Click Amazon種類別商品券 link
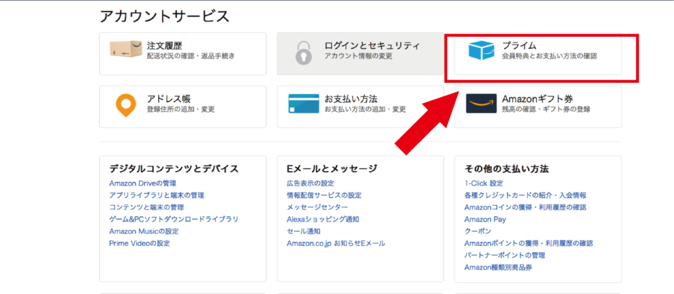The image size is (674, 294). point(499,267)
